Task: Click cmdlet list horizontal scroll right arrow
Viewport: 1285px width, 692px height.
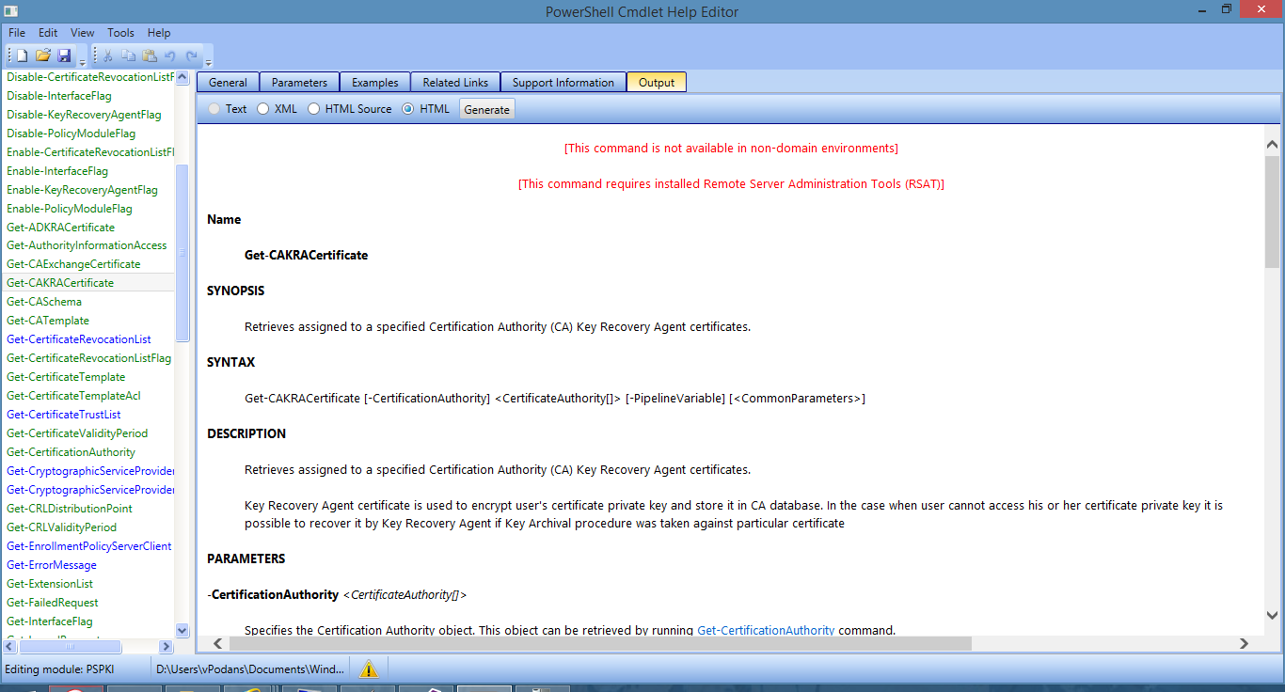Action: 167,647
